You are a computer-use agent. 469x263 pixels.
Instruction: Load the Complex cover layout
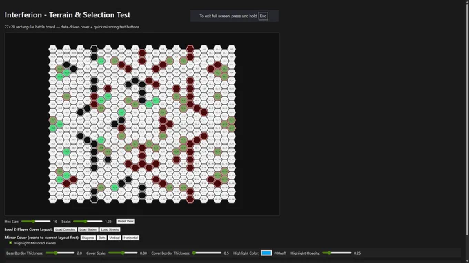click(66, 229)
